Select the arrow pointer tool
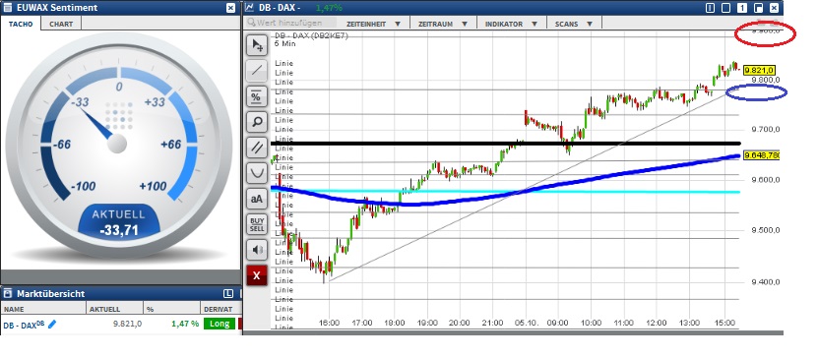The width and height of the screenshot is (818, 358). point(257,45)
